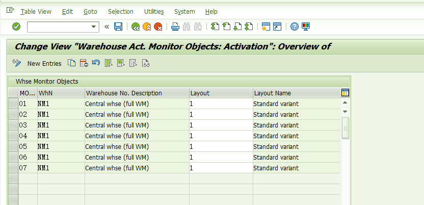The height and width of the screenshot is (205, 424).
Task: Click the Undo Change icon
Action: pyautogui.click(x=96, y=63)
